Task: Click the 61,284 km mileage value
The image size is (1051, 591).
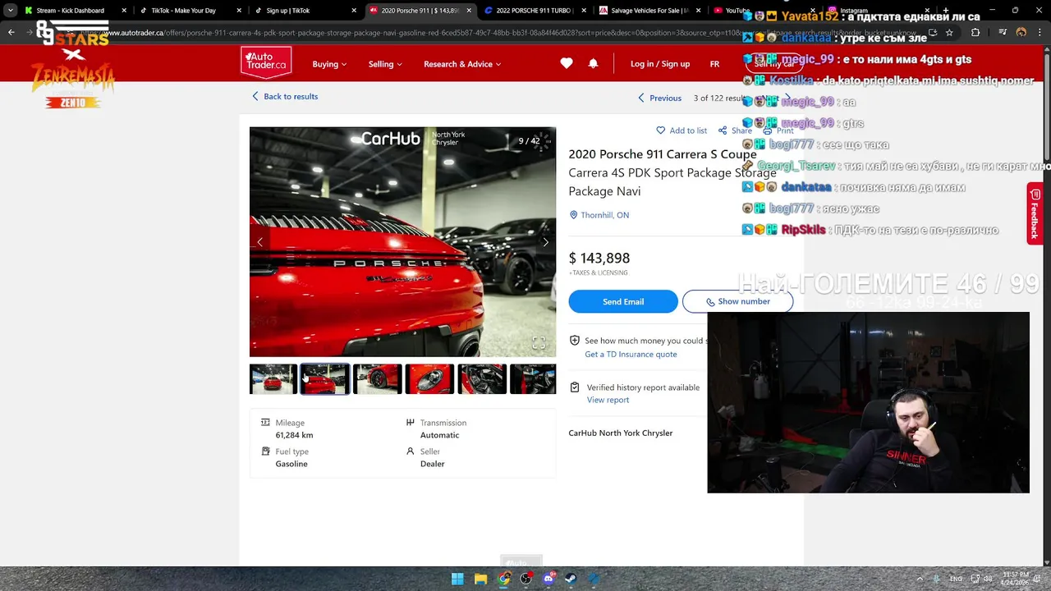Action: coord(294,435)
